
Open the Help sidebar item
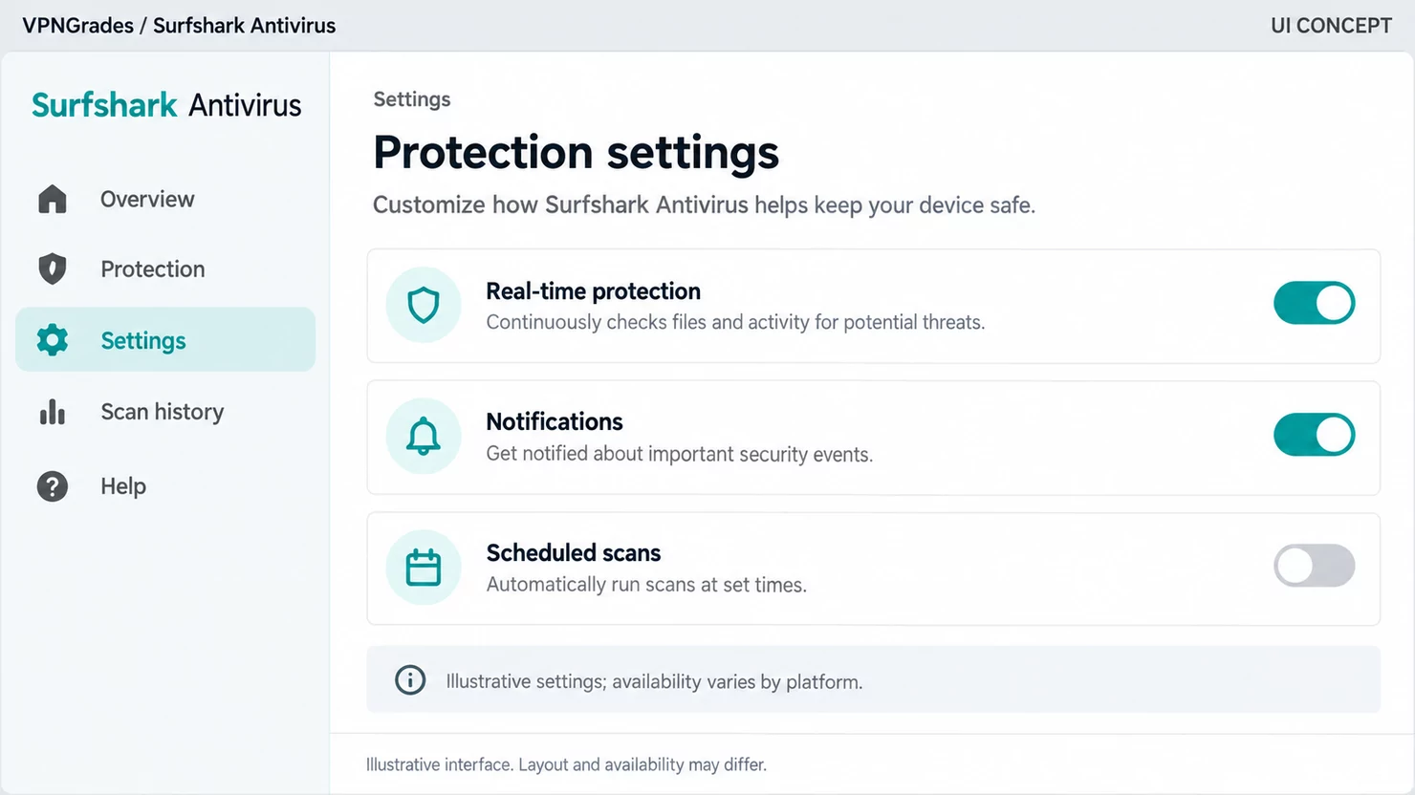tap(165, 486)
